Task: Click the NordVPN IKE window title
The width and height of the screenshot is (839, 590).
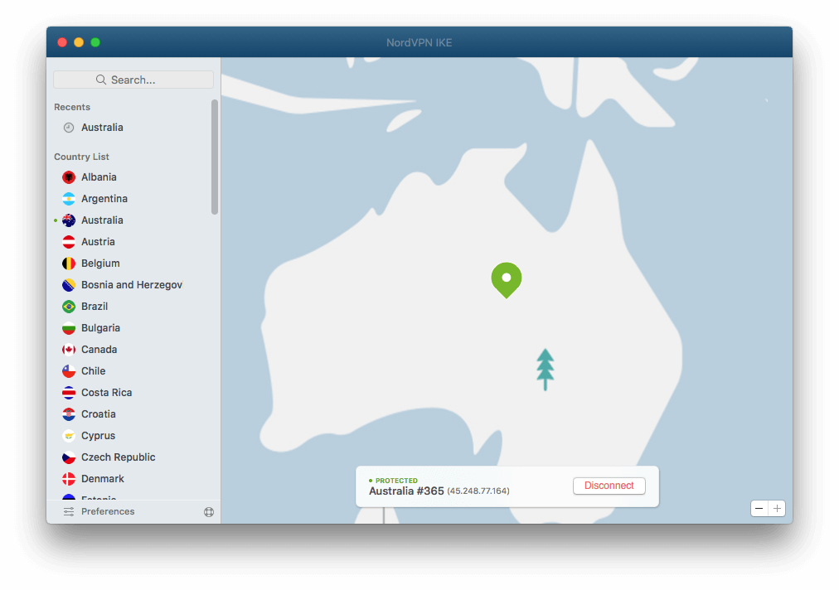Action: 419,43
